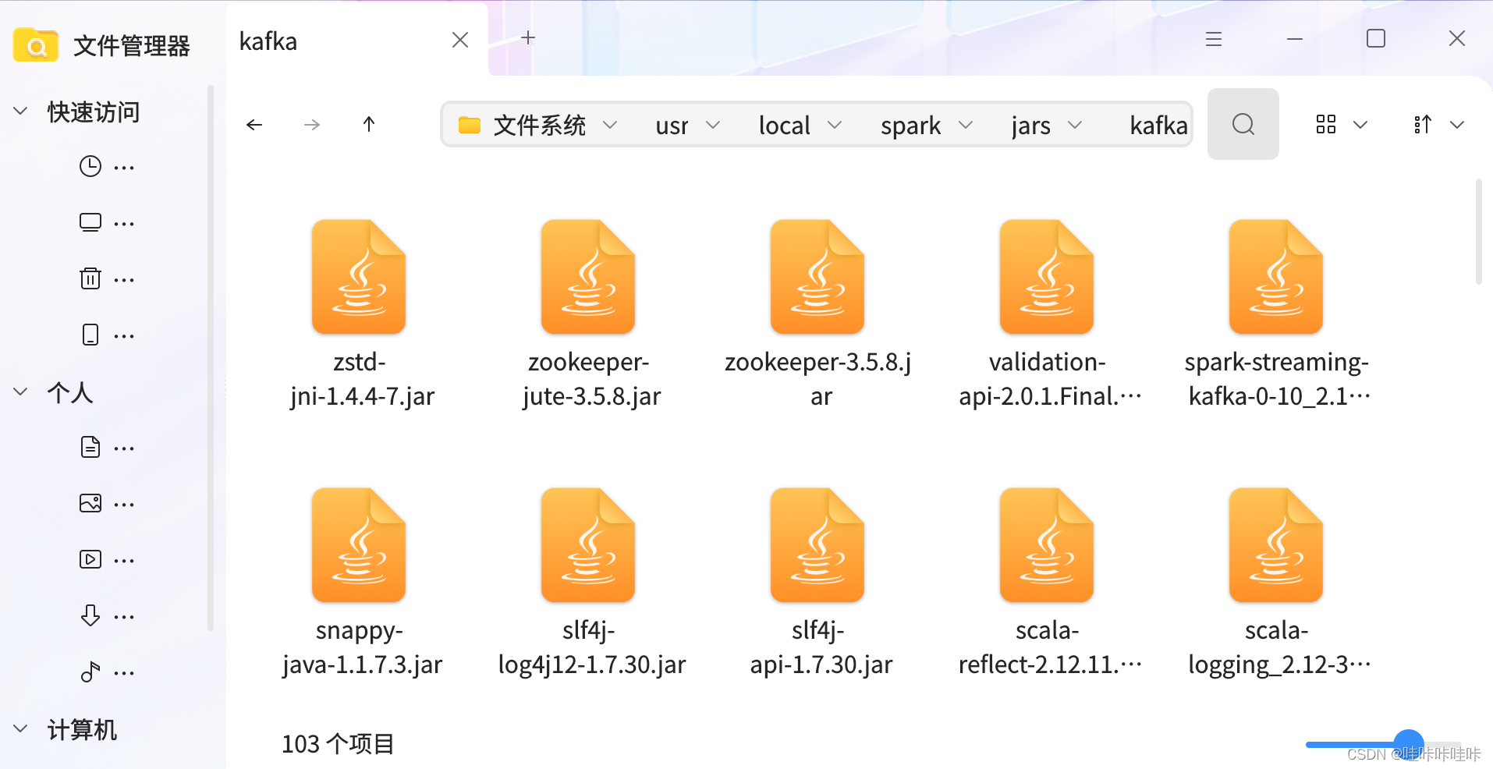Select slf4j-log4j12-1.7.30.jar file icon
Viewport: 1493px width, 769px height.
588,545
